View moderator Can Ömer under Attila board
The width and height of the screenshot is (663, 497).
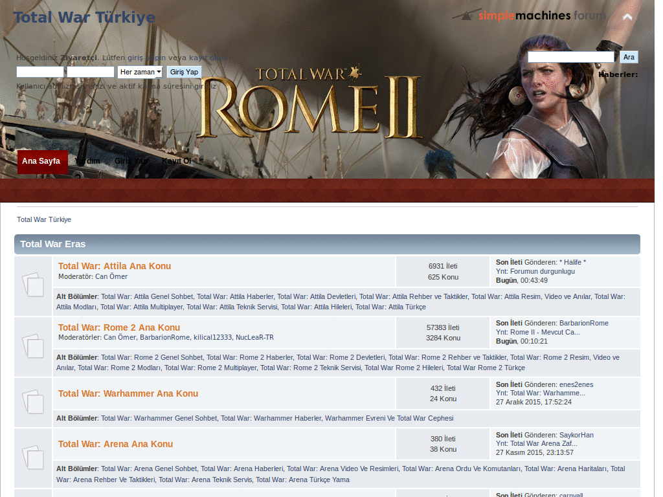(x=111, y=276)
